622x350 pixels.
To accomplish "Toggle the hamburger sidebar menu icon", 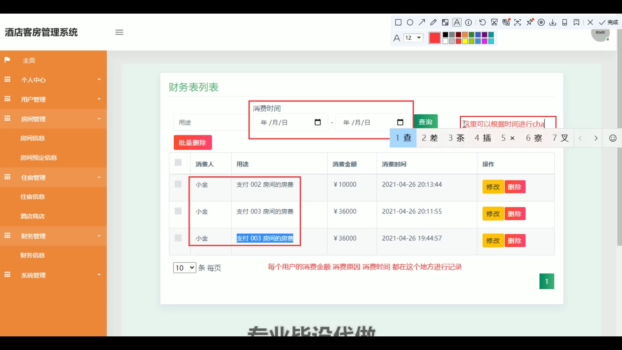I will point(119,32).
